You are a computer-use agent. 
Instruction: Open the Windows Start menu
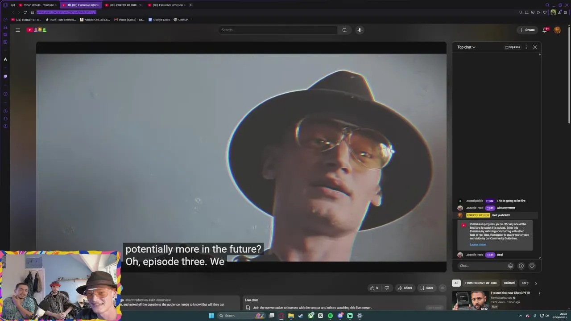pos(211,316)
